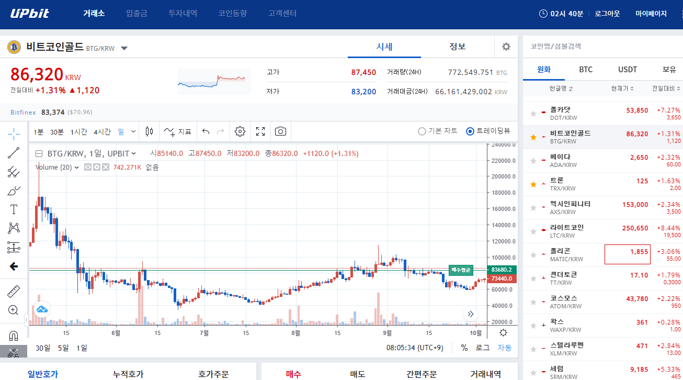
Task: Select the text annotation tool
Action: tap(14, 209)
